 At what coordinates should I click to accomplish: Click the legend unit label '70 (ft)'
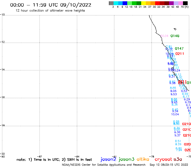[185, 7]
